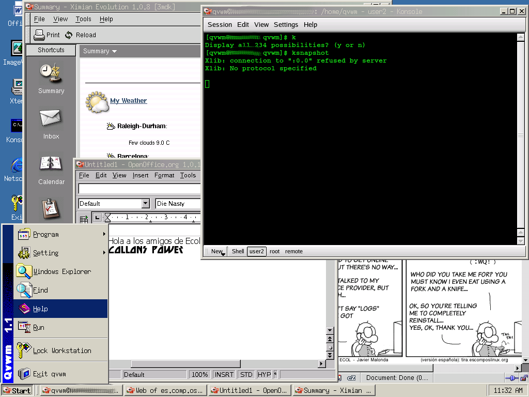
Task: Switch to Untitled1 - OpenO... taskbar button
Action: click(250, 391)
